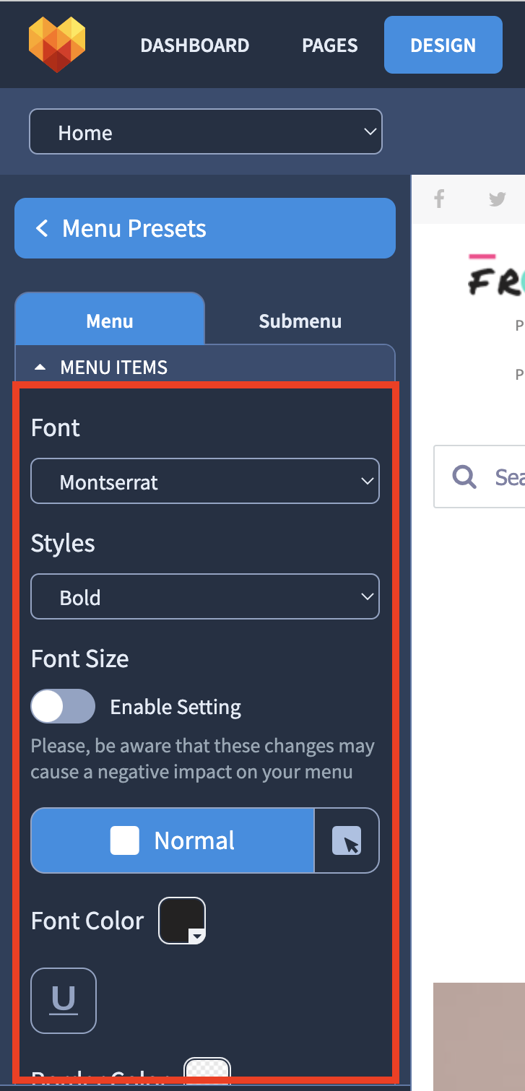This screenshot has width=525, height=1091.
Task: Click the back chevron on Menu Presets
Action: tap(42, 228)
